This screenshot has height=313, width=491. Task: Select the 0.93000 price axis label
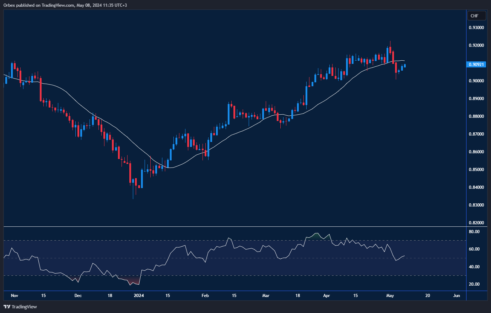pos(476,28)
